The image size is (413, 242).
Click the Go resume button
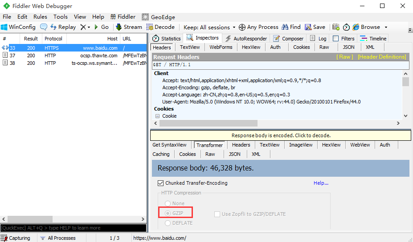102,27
